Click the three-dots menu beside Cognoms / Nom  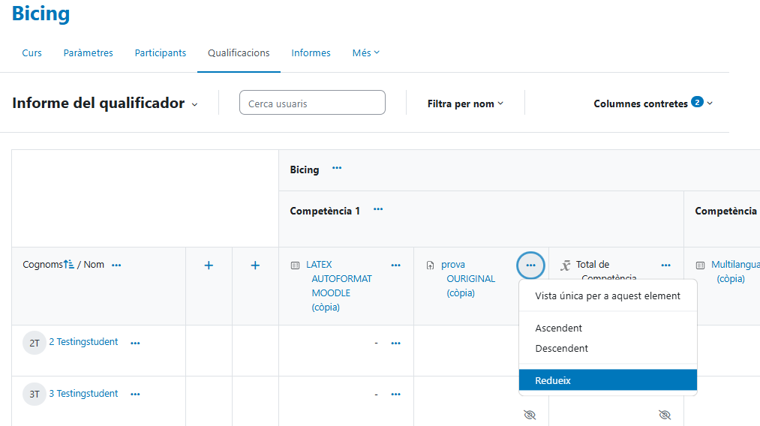[116, 265]
